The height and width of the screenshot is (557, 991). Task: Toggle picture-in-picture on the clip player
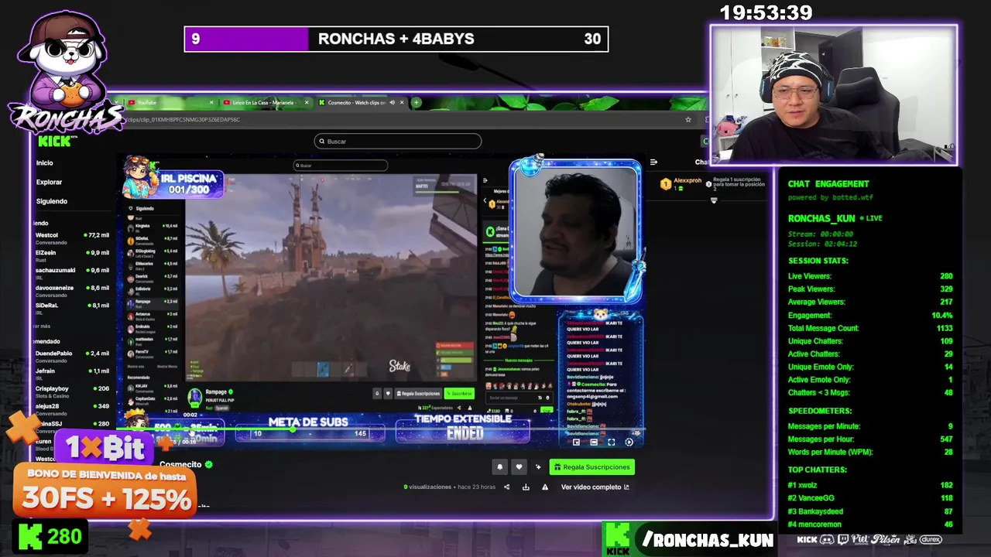(x=576, y=442)
